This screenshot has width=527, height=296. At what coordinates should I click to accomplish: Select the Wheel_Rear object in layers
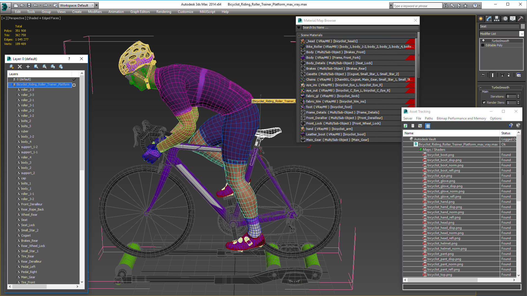[x=29, y=215]
